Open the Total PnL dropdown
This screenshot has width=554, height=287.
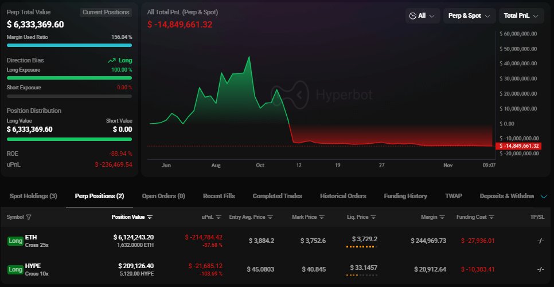pos(521,16)
